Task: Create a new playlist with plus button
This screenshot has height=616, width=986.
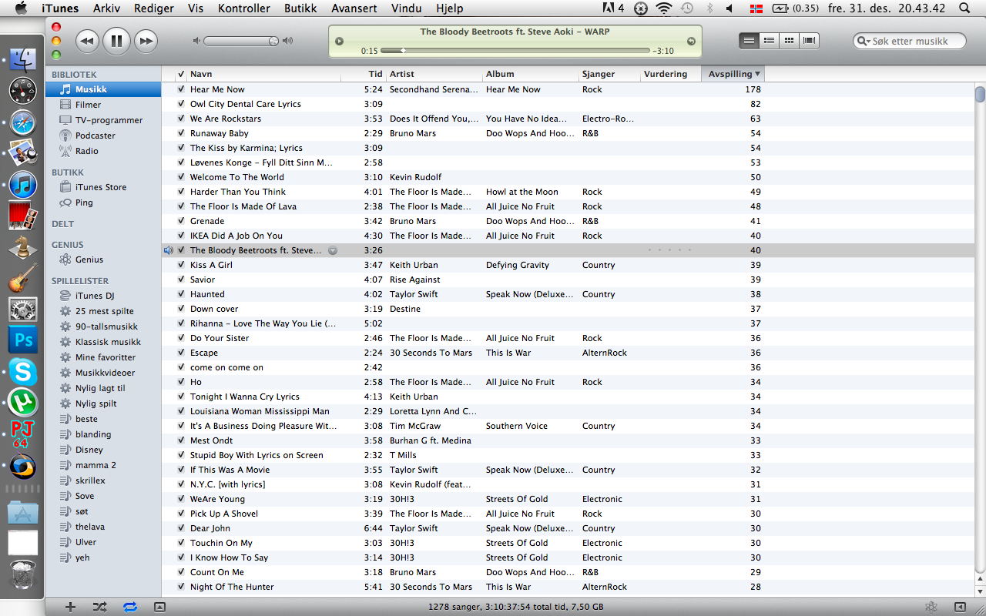Action: click(x=70, y=607)
